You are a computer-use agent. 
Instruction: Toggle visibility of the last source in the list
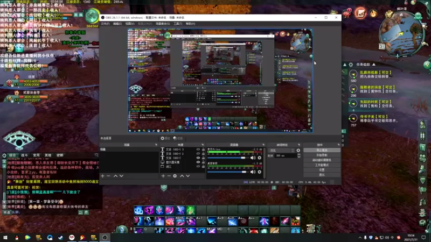pyautogui.click(x=198, y=167)
